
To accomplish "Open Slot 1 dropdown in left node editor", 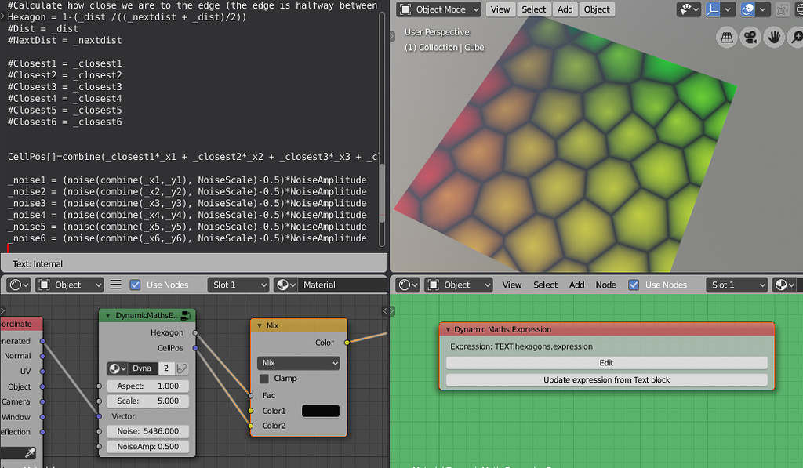I will [x=238, y=285].
